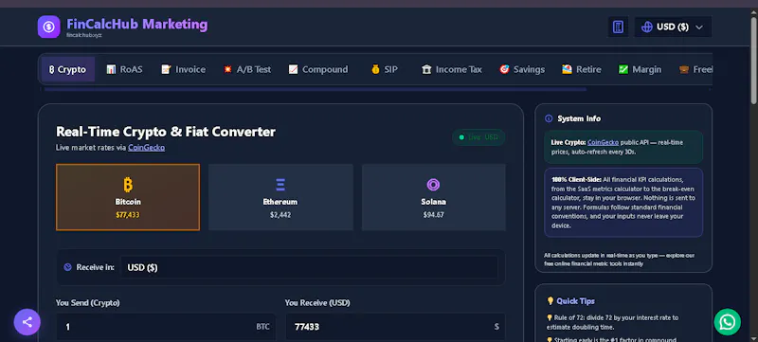Click the FinCalcHub Marketing title
The image size is (758, 342).
(137, 24)
